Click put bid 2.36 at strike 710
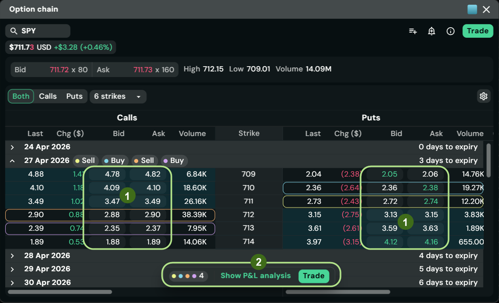Viewport: 499px width, 303px height. tap(385, 188)
